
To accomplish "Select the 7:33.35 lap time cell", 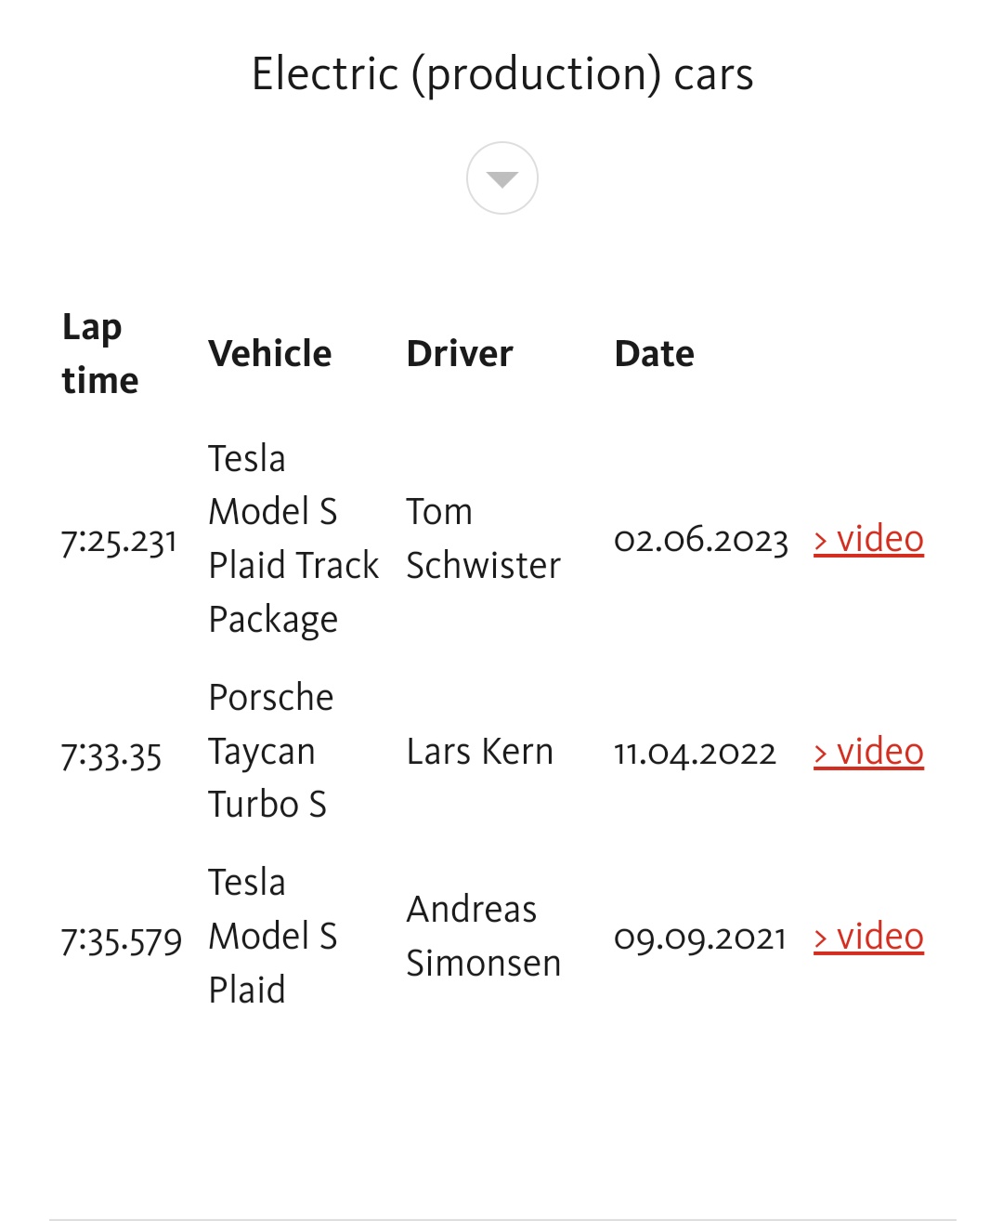I will (x=111, y=754).
